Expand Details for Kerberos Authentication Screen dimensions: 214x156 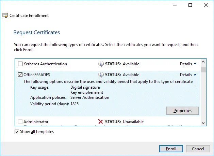coord(188,64)
